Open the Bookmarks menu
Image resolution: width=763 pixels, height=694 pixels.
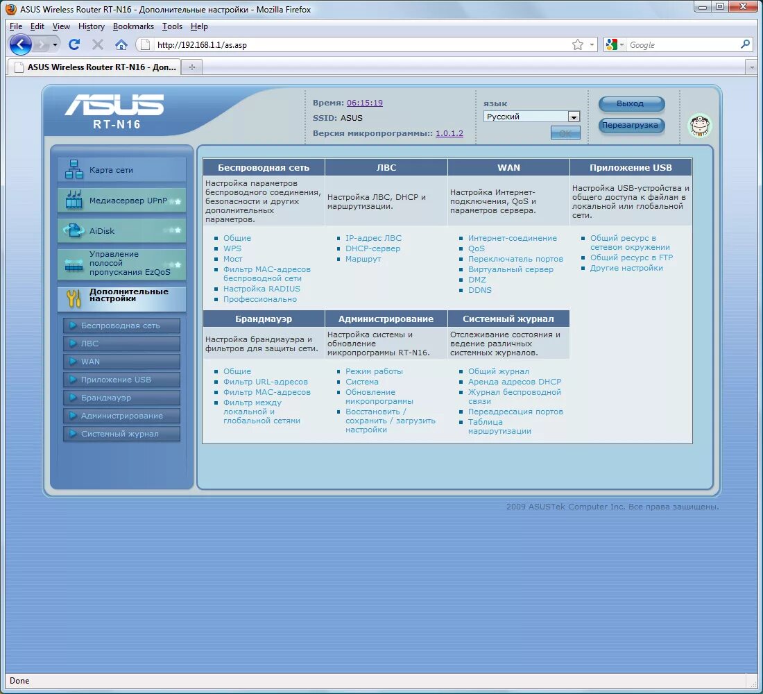[133, 26]
